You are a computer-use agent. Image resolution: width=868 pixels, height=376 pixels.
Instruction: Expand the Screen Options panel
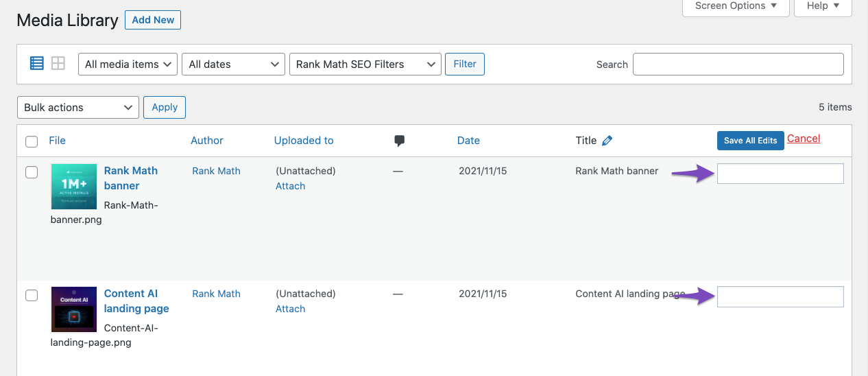click(736, 6)
